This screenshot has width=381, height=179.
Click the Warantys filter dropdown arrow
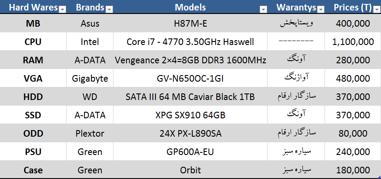coord(321,9)
